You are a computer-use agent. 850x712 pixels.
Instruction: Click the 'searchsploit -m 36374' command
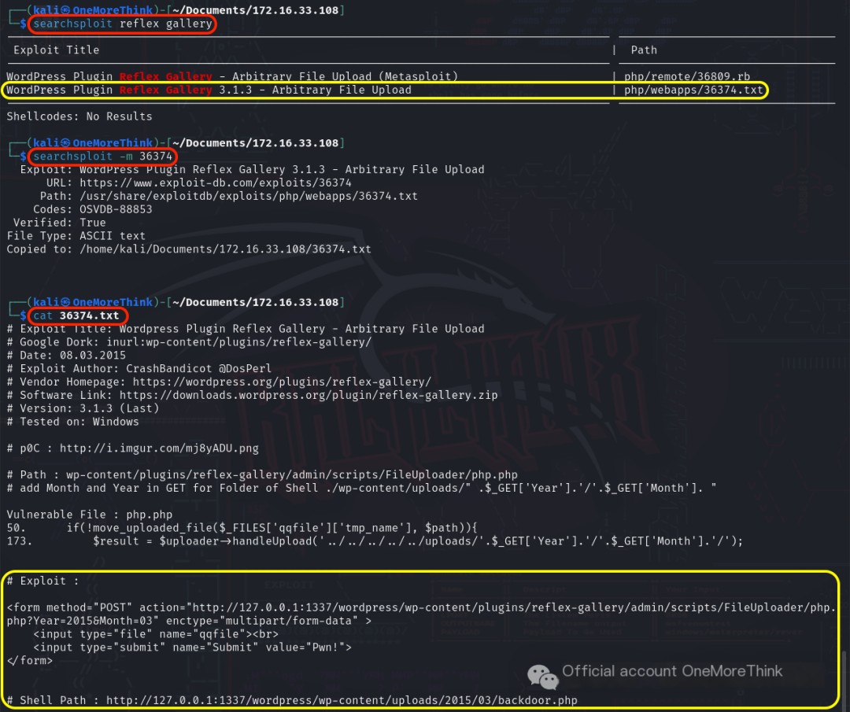102,157
